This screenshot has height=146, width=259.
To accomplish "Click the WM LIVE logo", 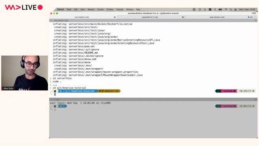I will point(24,7).
